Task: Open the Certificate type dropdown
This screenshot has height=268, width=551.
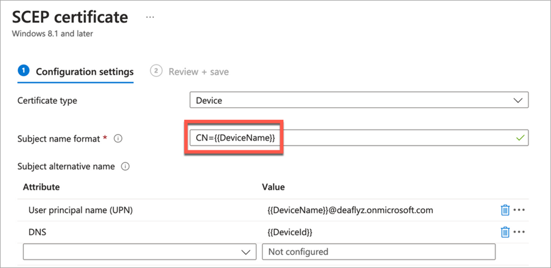Action: tap(359, 100)
